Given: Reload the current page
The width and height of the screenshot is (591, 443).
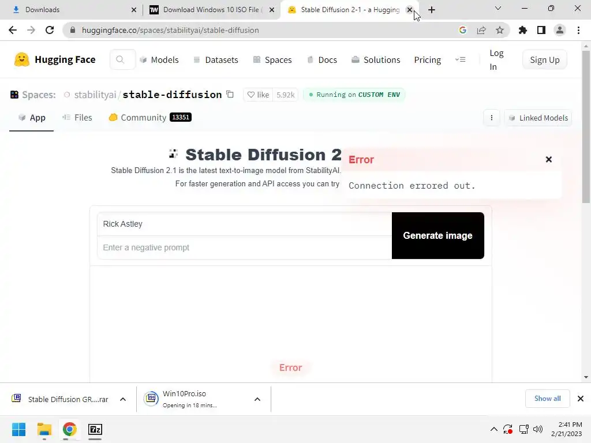Looking at the screenshot, I should (50, 30).
